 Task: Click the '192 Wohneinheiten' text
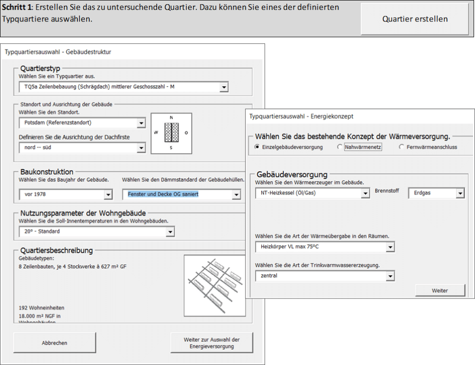coord(41,308)
